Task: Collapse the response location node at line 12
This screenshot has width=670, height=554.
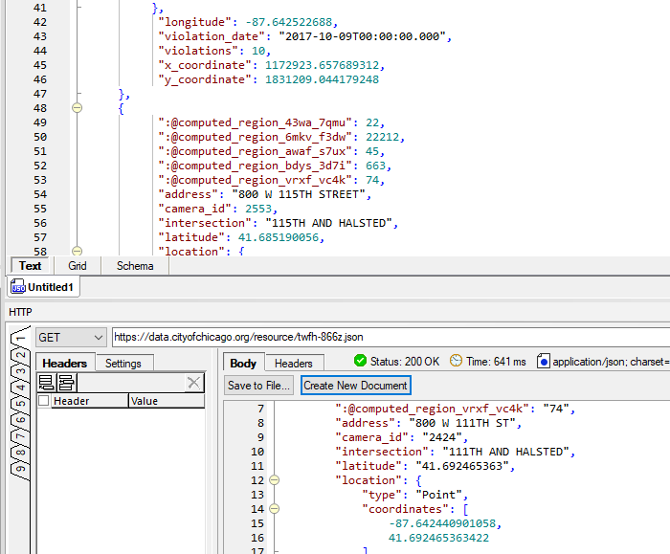Action: click(x=275, y=480)
